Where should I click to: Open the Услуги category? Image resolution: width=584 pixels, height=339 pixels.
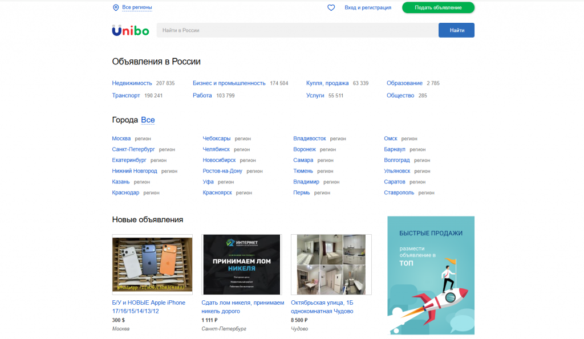tap(315, 96)
